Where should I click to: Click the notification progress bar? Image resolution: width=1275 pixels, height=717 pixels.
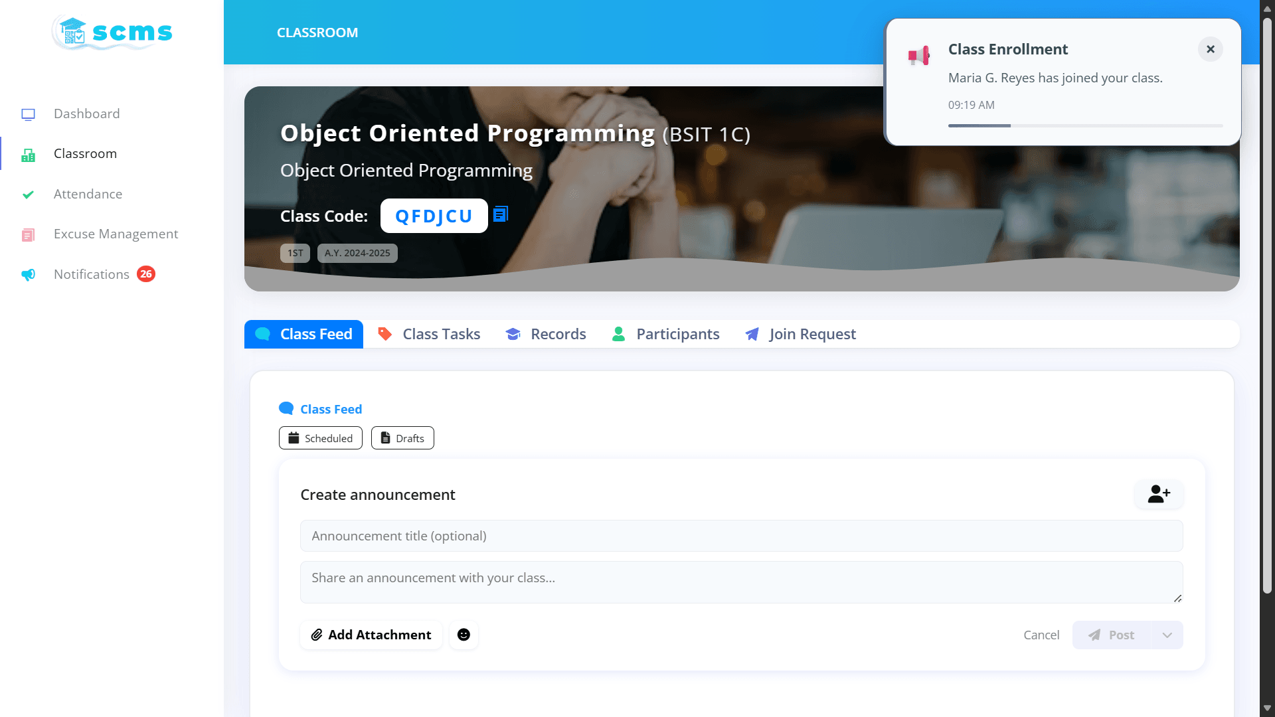coord(1085,125)
